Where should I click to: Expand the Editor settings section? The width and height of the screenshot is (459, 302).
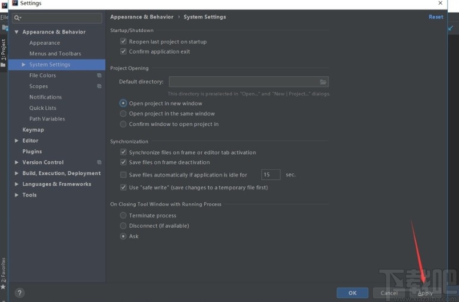(17, 141)
